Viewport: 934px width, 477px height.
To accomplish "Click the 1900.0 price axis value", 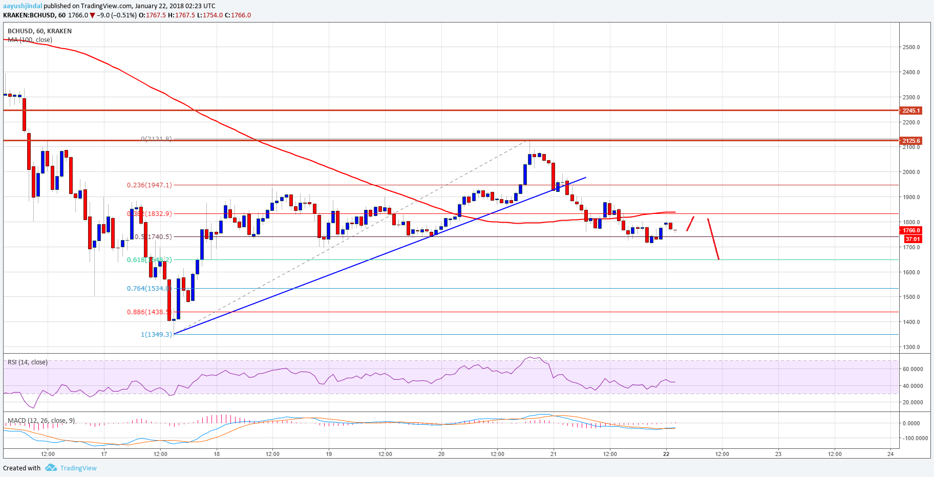I will point(911,197).
